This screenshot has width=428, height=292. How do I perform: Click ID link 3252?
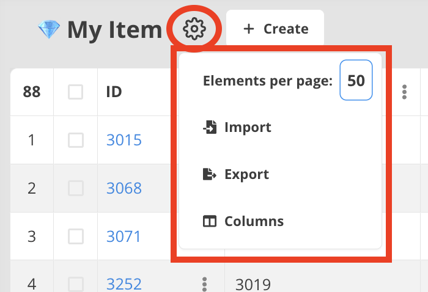coord(124,284)
